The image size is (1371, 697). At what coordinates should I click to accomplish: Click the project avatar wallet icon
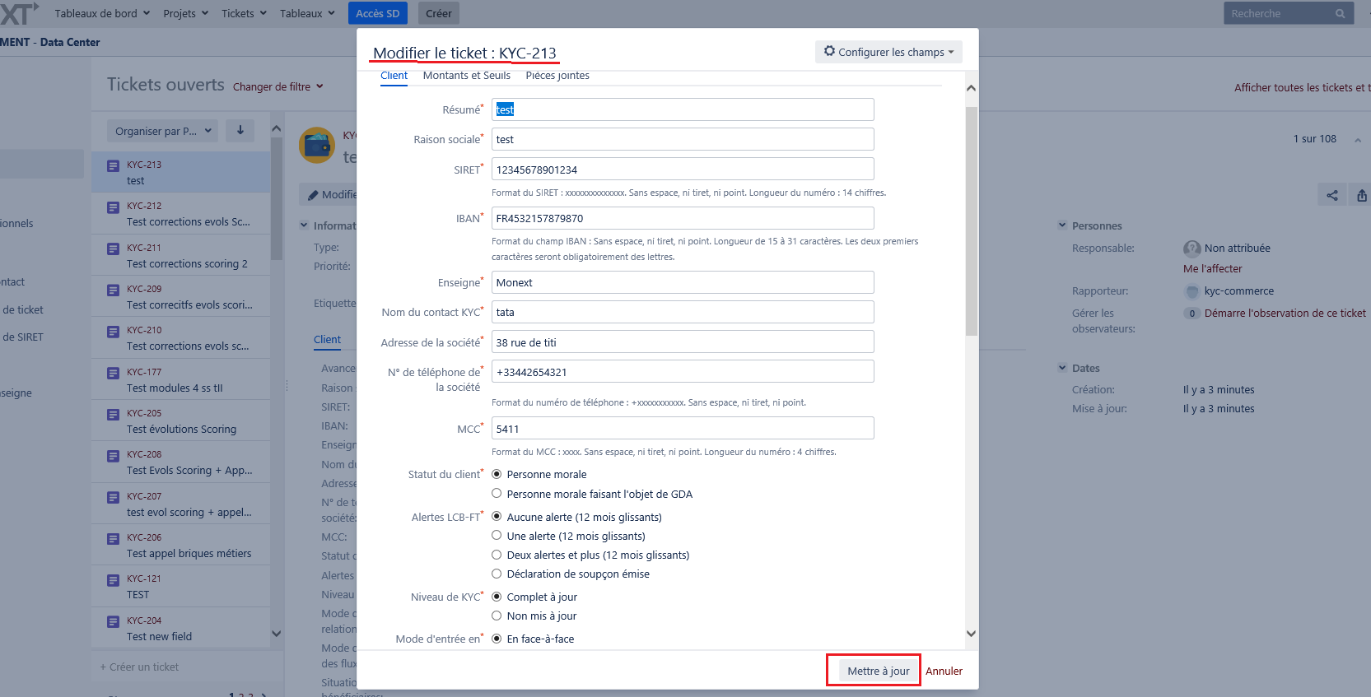(x=317, y=146)
